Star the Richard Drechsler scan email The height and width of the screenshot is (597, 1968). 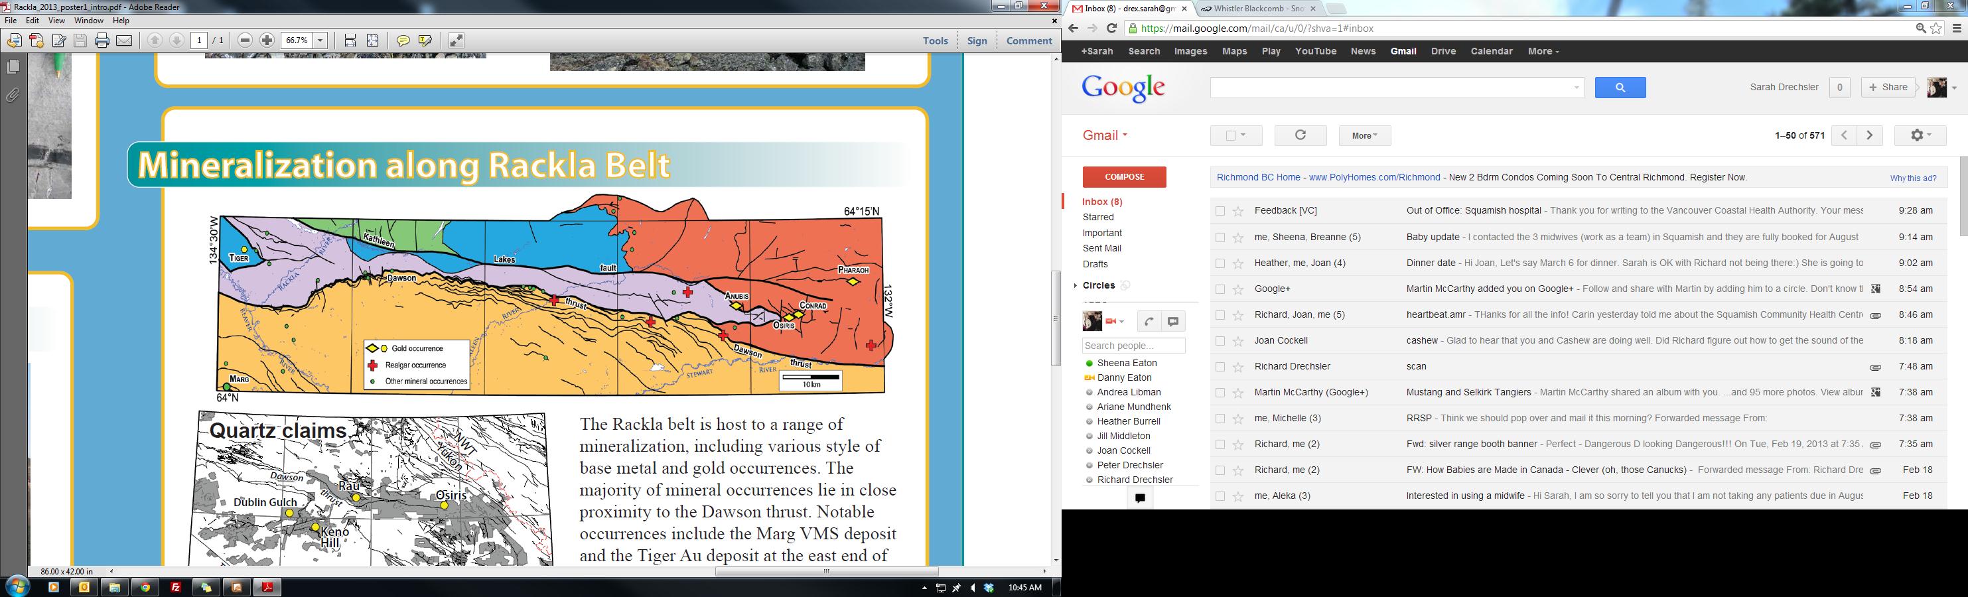tap(1238, 367)
